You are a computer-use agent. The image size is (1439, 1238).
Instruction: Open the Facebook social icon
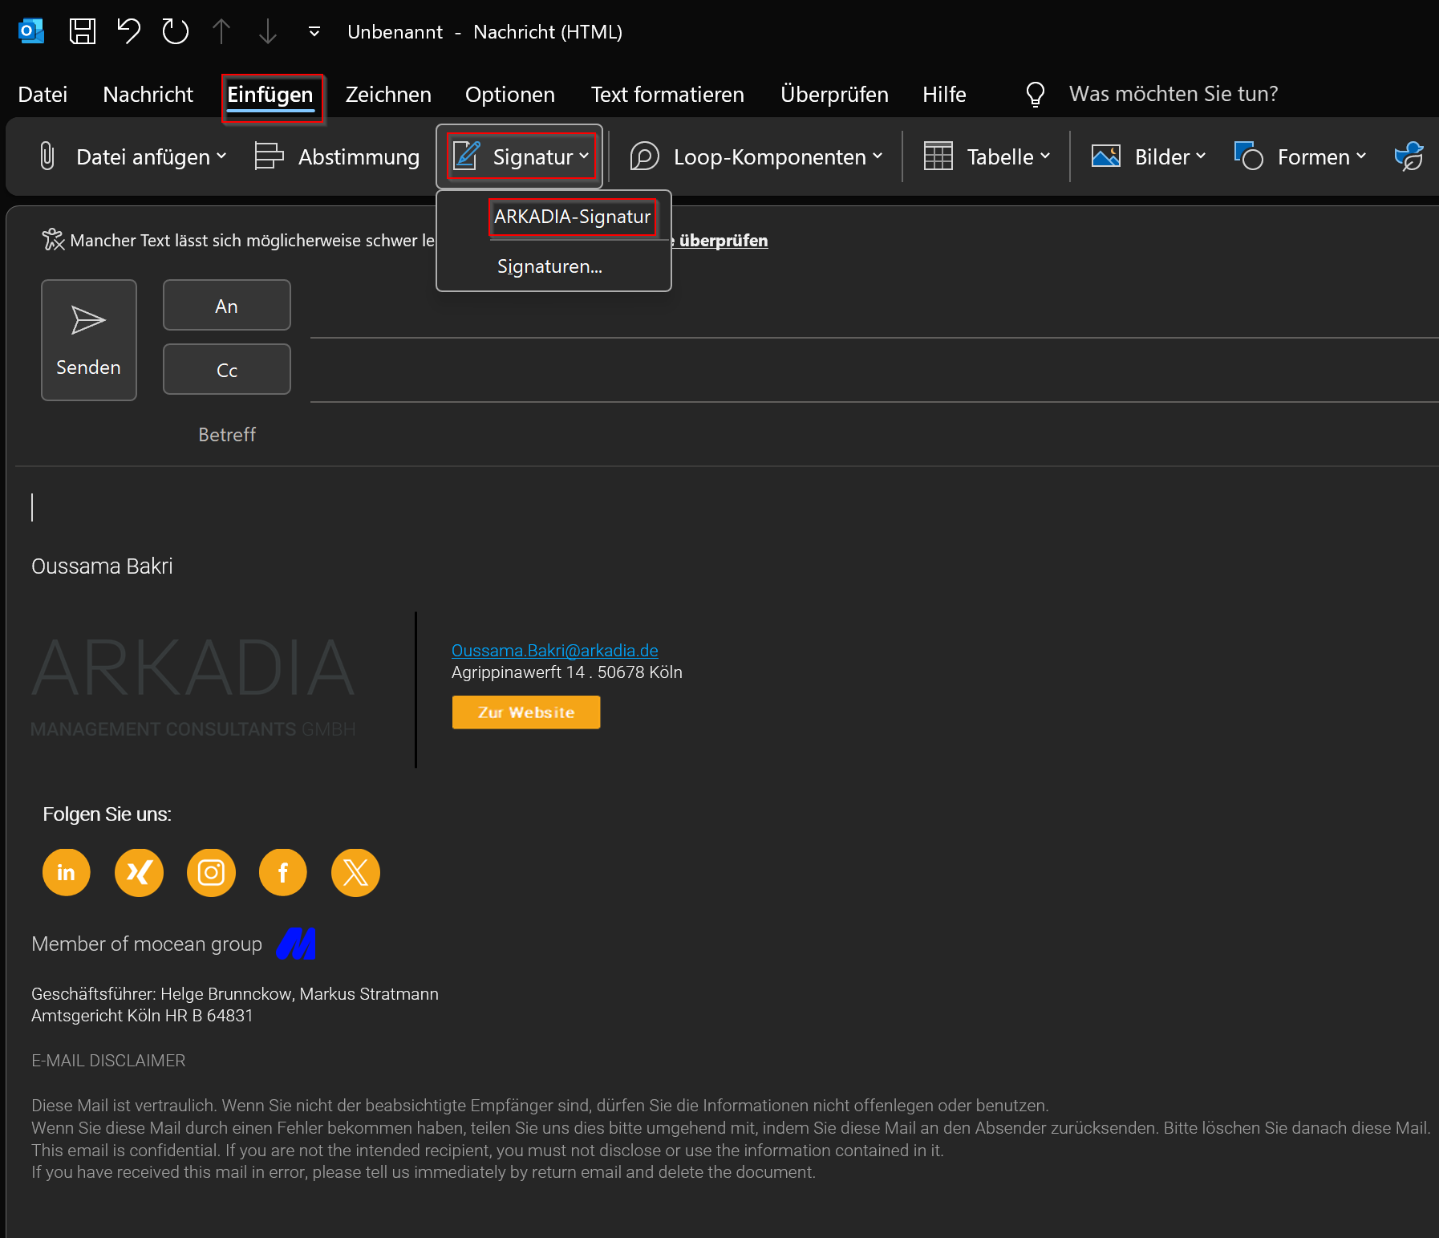[x=283, y=872]
